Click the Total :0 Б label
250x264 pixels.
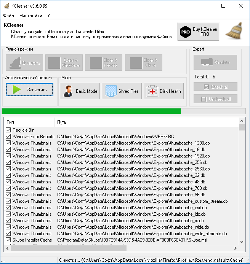click(205, 77)
